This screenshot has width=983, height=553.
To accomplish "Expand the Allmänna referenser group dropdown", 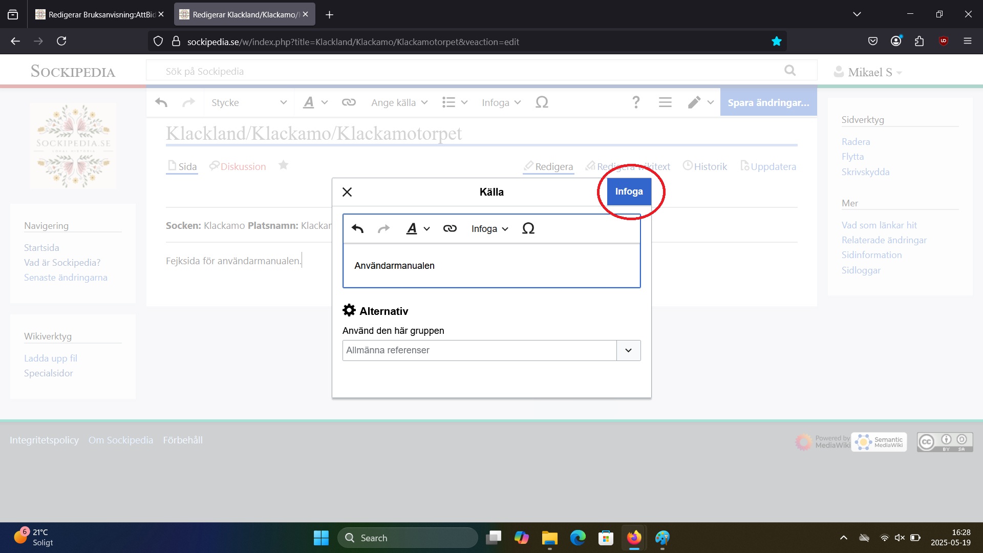I will tap(628, 350).
